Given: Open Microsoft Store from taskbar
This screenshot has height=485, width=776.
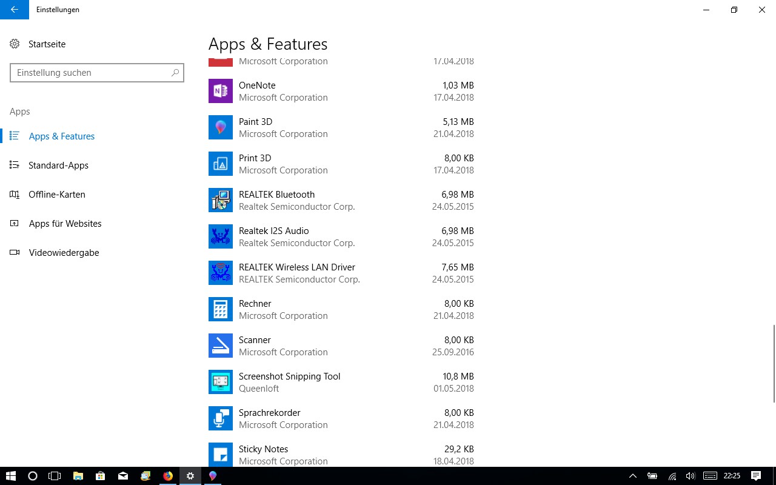Looking at the screenshot, I should coord(101,476).
